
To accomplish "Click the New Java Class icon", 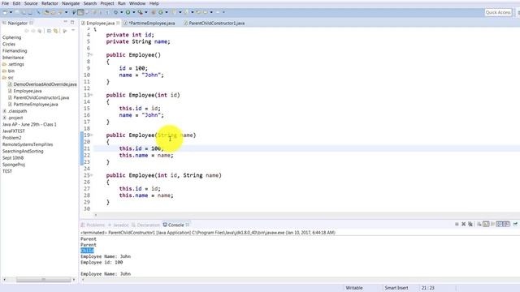I will click(x=161, y=12).
